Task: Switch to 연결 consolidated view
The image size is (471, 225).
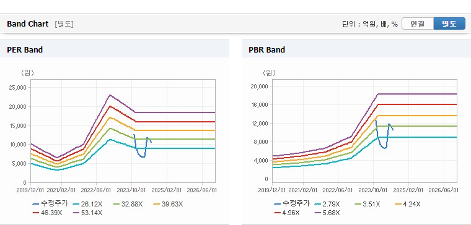Action: 418,24
